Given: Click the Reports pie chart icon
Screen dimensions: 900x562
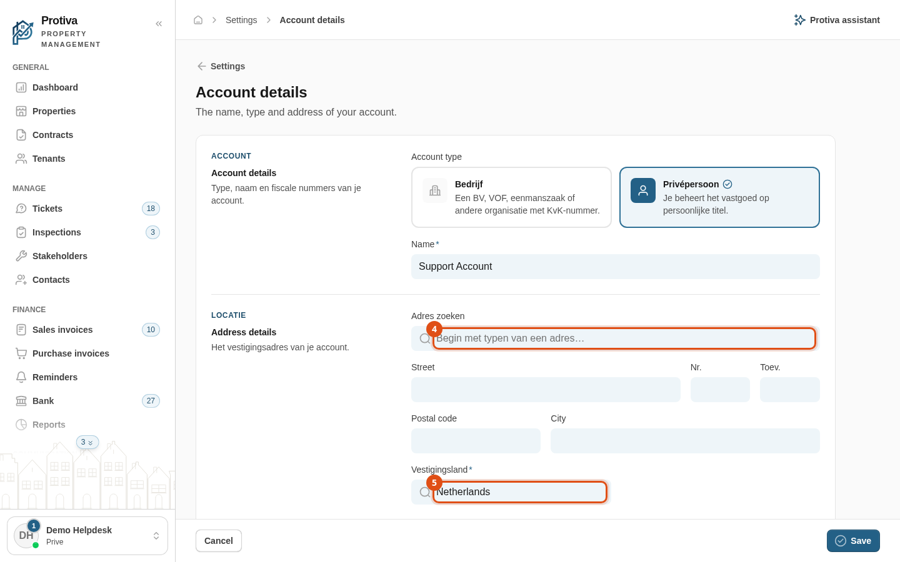Looking at the screenshot, I should pos(21,425).
